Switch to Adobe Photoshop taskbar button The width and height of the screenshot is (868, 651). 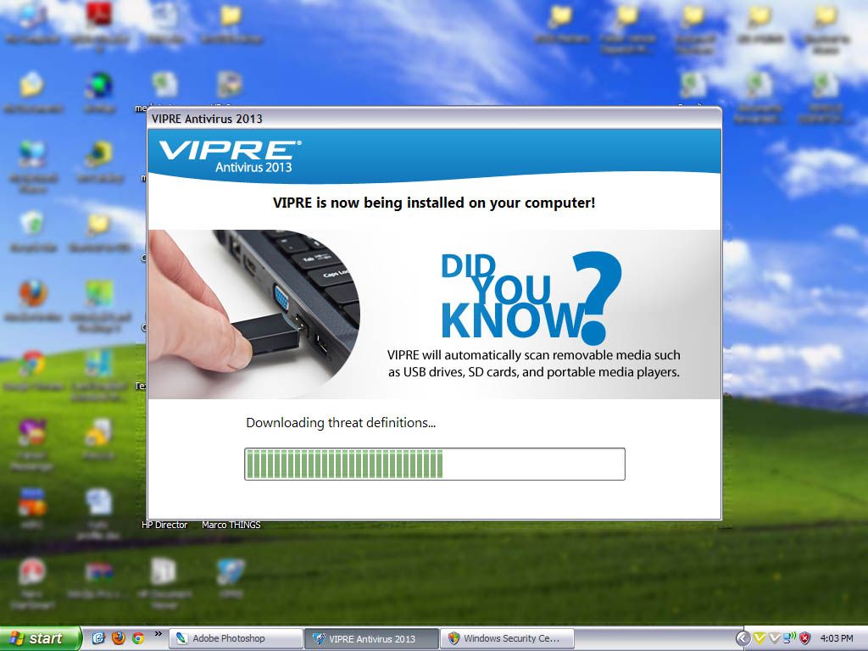pos(236,638)
